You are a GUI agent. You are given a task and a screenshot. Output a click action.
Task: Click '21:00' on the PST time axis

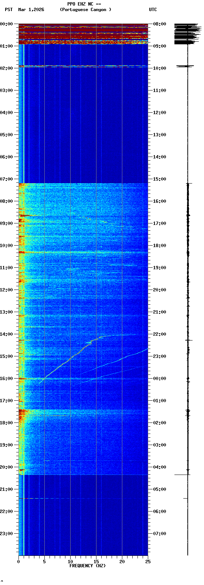(7, 489)
